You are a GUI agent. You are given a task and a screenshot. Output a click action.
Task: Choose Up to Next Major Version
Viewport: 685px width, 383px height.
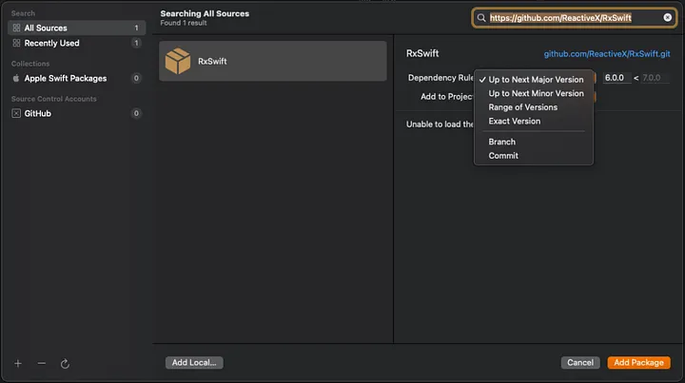coord(534,80)
